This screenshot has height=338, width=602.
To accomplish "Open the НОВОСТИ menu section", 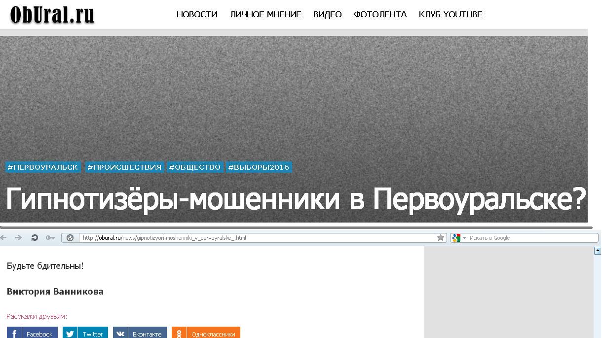I will 197,14.
